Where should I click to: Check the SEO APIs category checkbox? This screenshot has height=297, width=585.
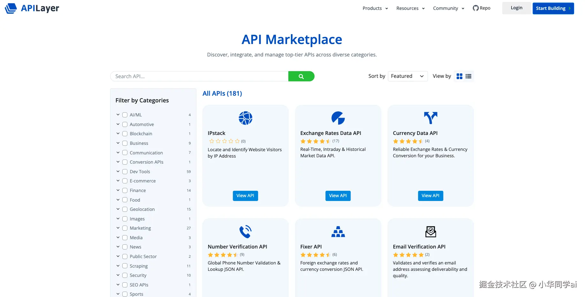125,285
